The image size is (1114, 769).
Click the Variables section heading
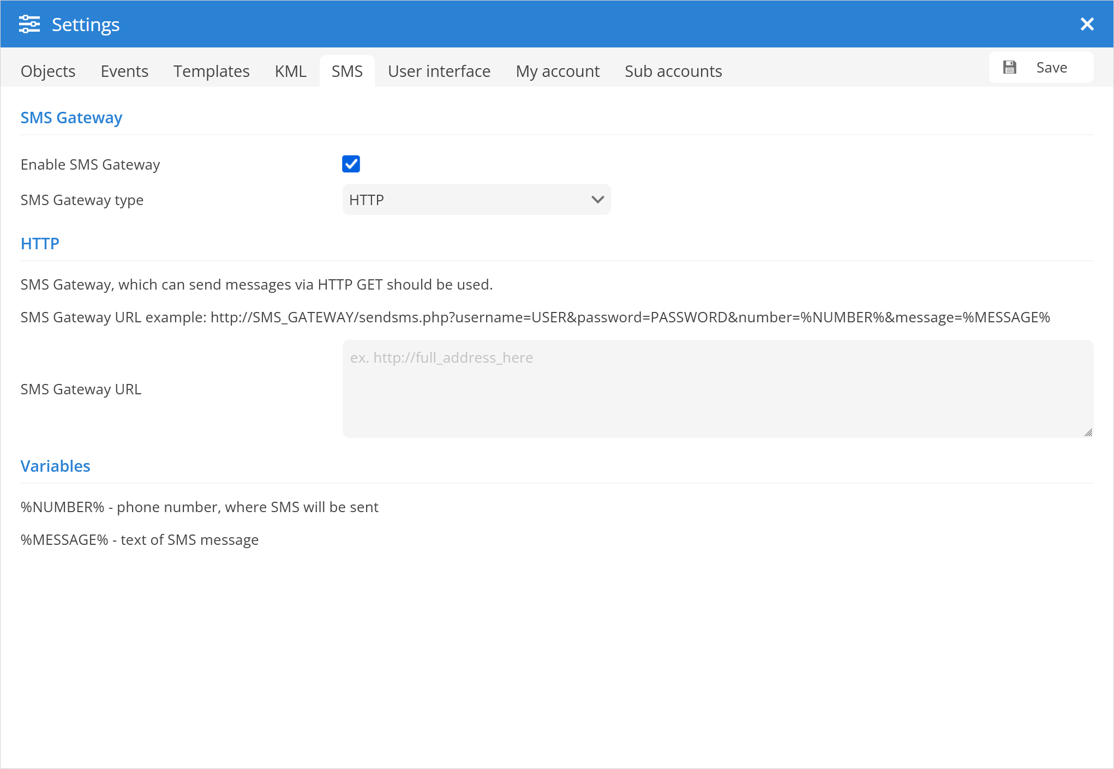pos(56,466)
